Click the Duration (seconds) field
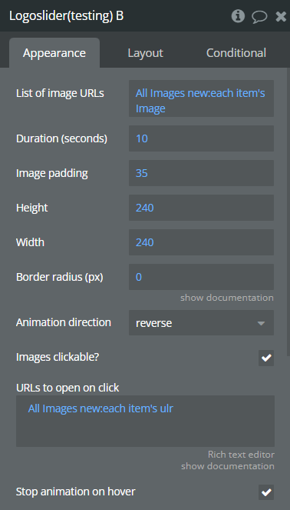The width and height of the screenshot is (290, 510). pyautogui.click(x=201, y=138)
